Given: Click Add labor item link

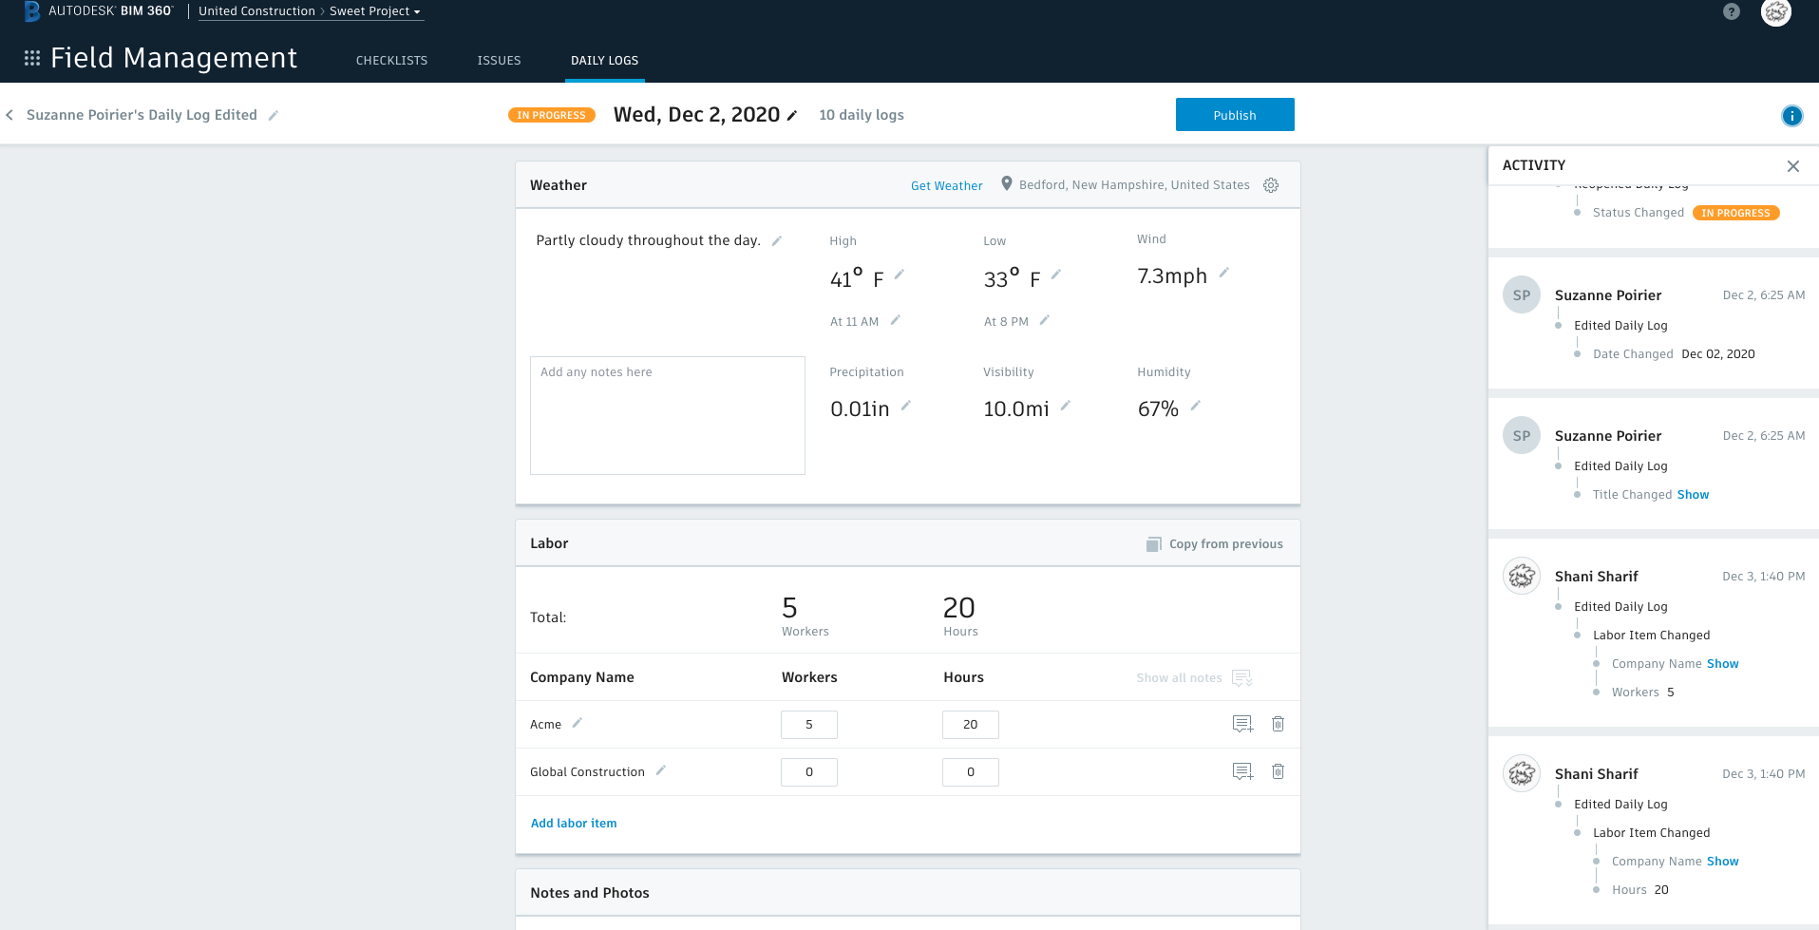Looking at the screenshot, I should click(574, 824).
